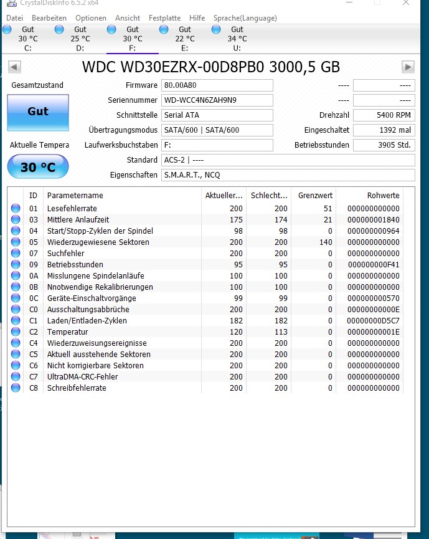Screen dimensions: 429x539
Task: Click the Drehzahl value 5400 RPM
Action: [384, 115]
